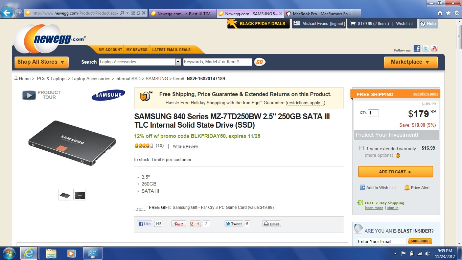This screenshot has width=462, height=260.
Task: Click the Price Alert bell icon
Action: 407,188
